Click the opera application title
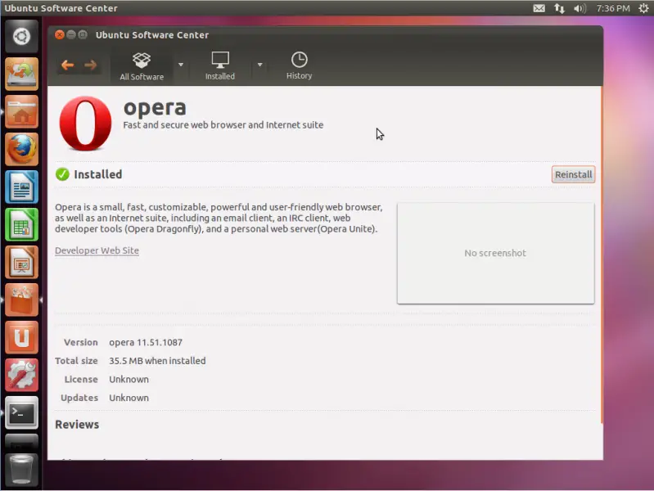The image size is (654, 491). point(155,108)
